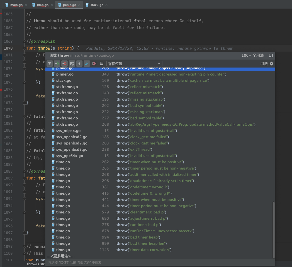This screenshot has height=267, width=292.
Task: Click the Go file icon for stack.go row
Action: coord(53,80)
